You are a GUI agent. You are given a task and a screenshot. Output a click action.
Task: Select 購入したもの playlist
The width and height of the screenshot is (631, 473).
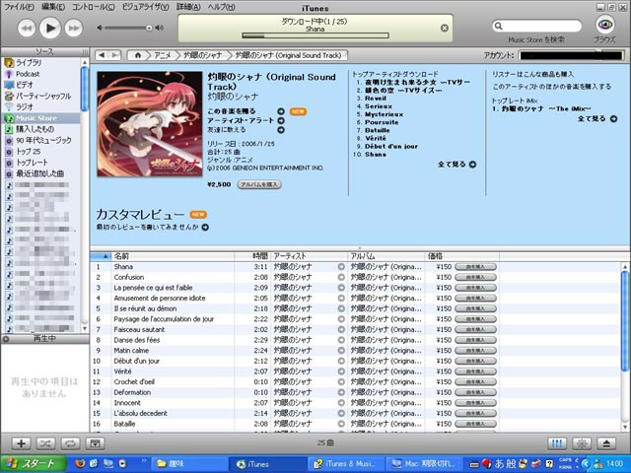click(x=35, y=129)
